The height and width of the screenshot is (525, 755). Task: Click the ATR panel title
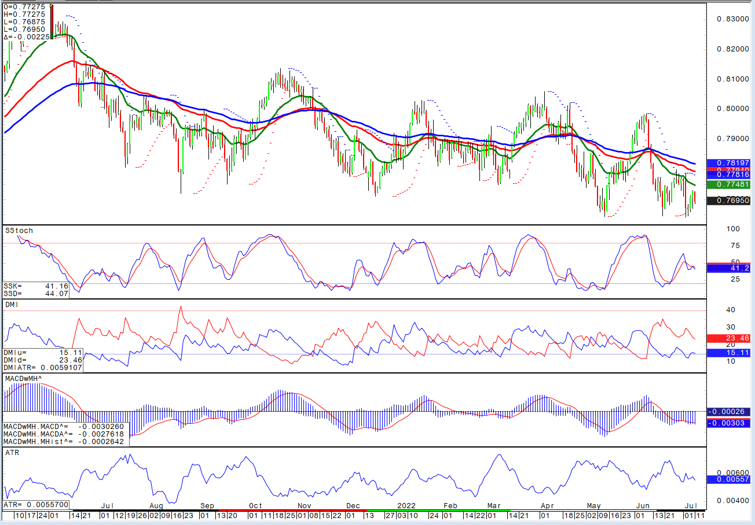click(x=12, y=452)
